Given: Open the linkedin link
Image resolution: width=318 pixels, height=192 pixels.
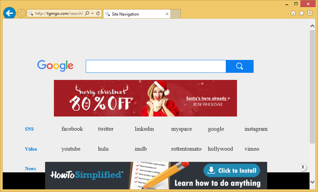Looking at the screenshot, I should (144, 129).
